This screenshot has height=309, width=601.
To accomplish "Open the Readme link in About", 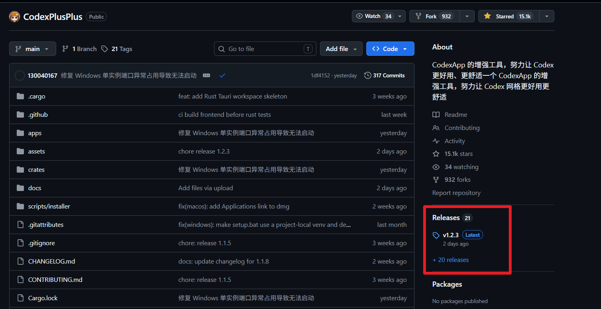I will 456,115.
